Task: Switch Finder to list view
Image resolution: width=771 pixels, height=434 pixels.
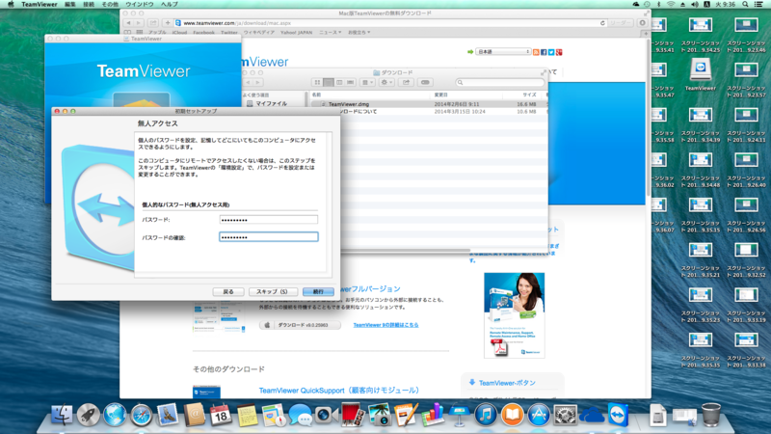Action: pos(329,83)
